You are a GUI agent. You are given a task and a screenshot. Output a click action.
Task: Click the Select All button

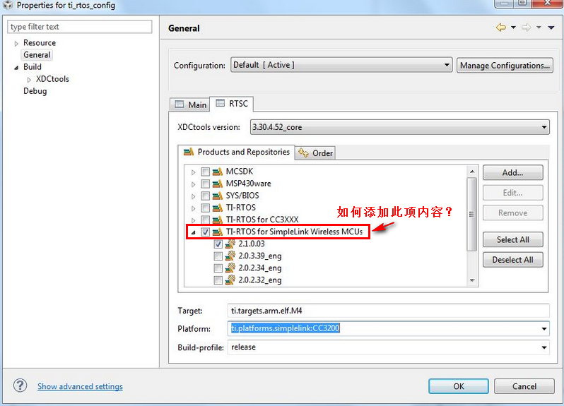(512, 239)
